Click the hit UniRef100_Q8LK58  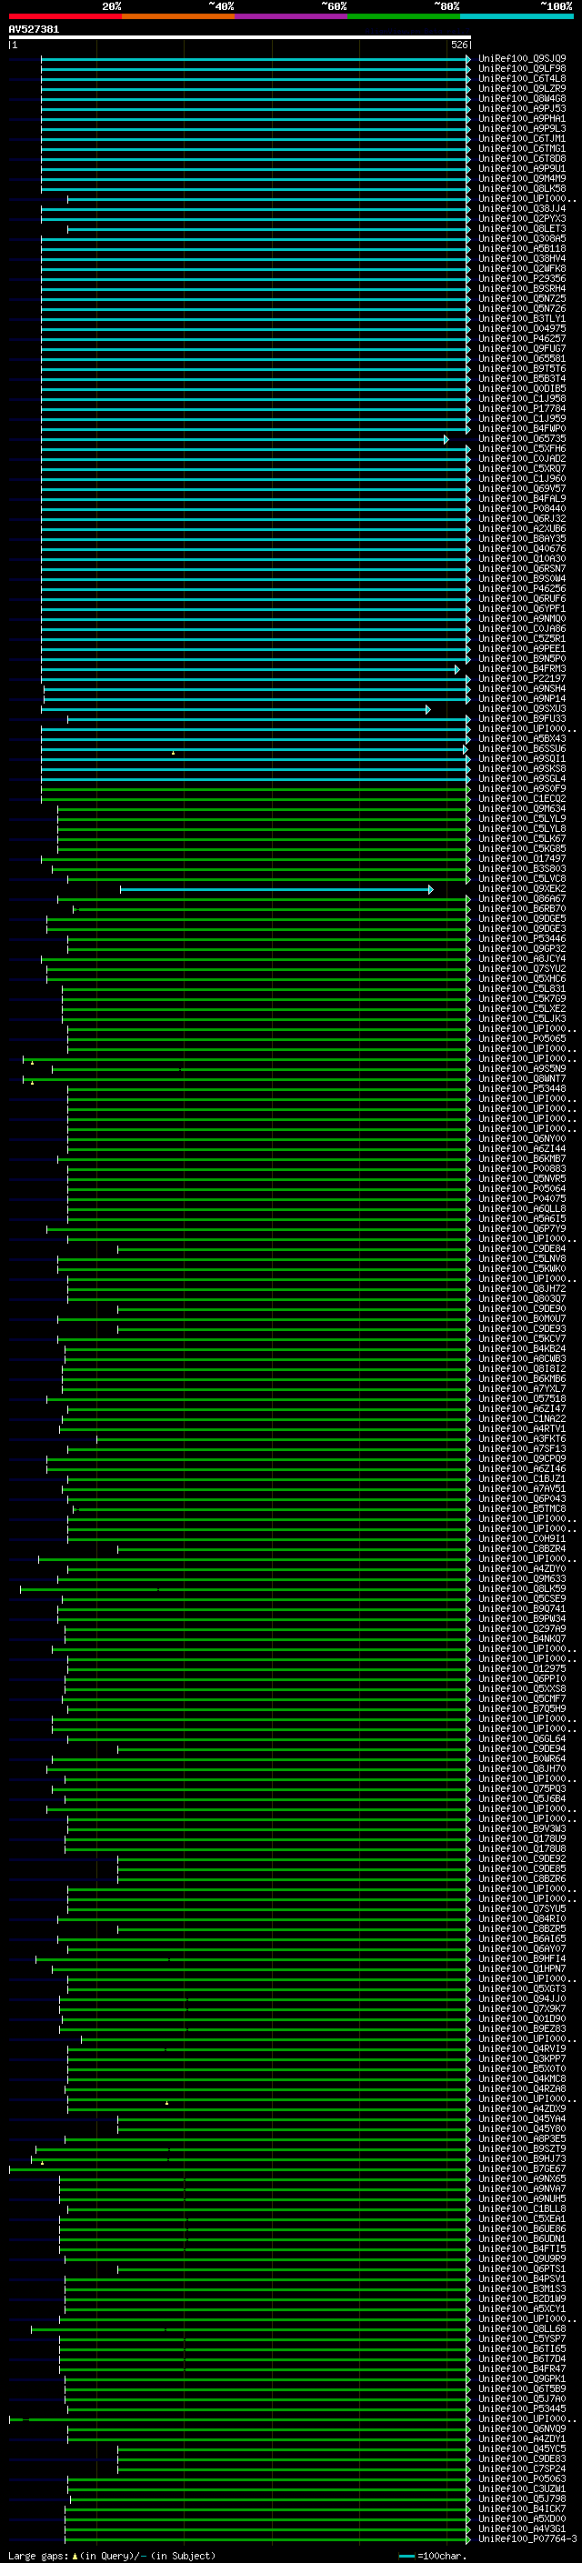tap(522, 189)
